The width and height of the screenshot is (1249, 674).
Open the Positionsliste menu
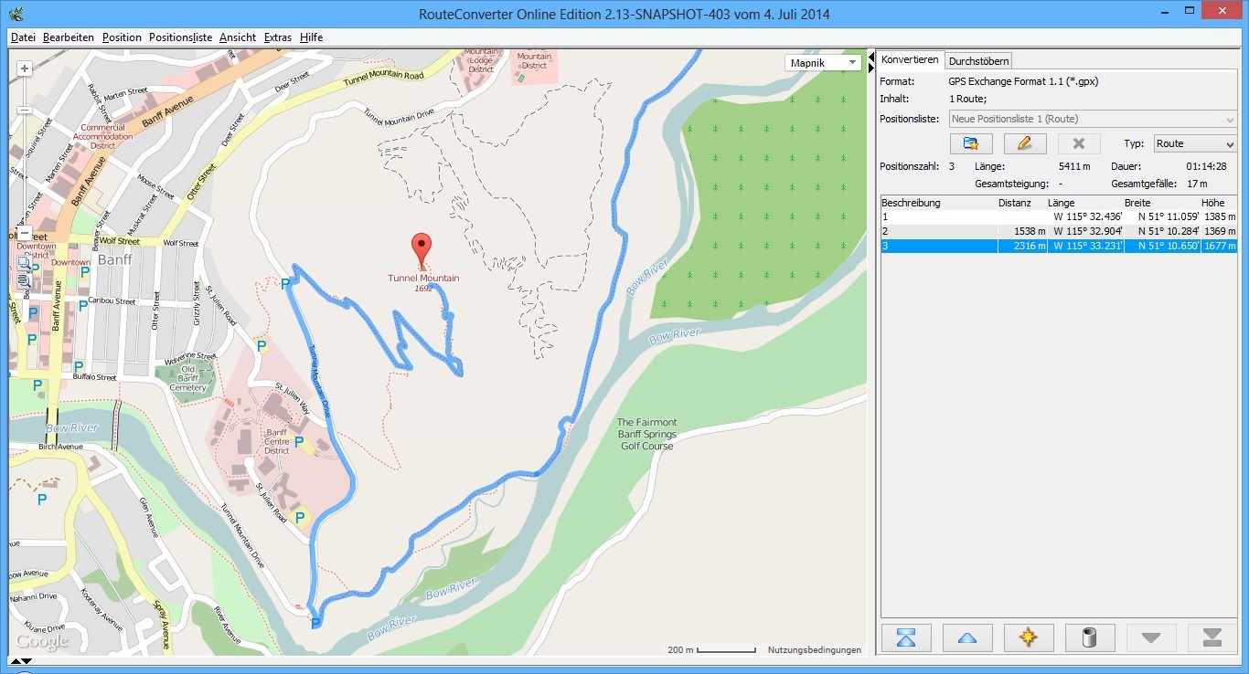[x=180, y=37]
